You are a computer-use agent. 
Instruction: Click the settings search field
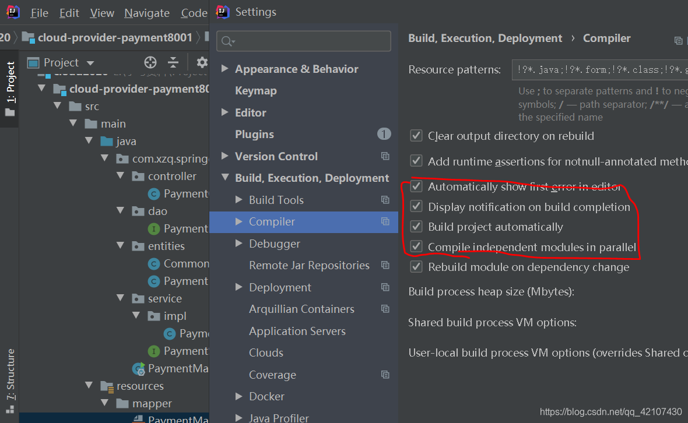[303, 41]
